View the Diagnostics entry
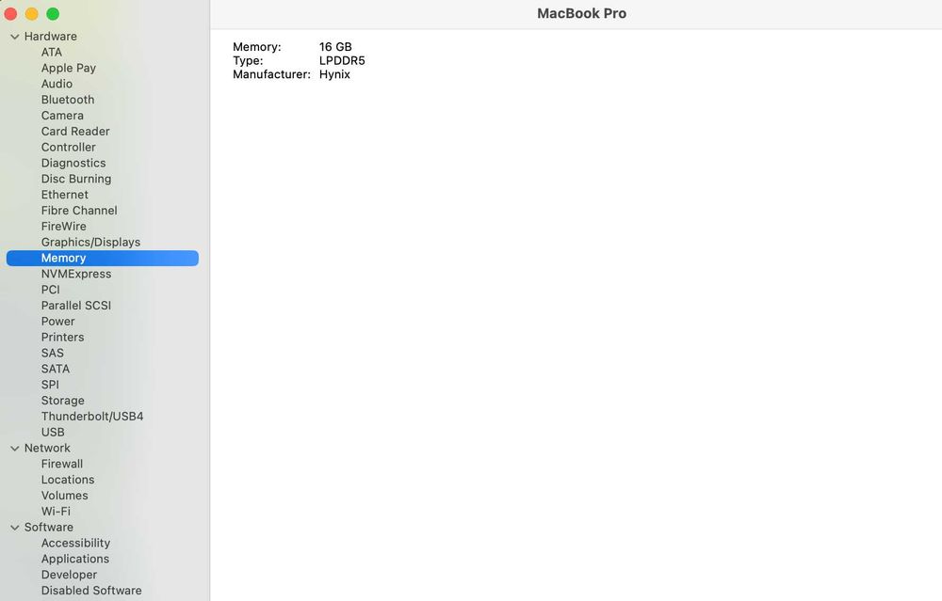This screenshot has width=942, height=601. [x=73, y=163]
